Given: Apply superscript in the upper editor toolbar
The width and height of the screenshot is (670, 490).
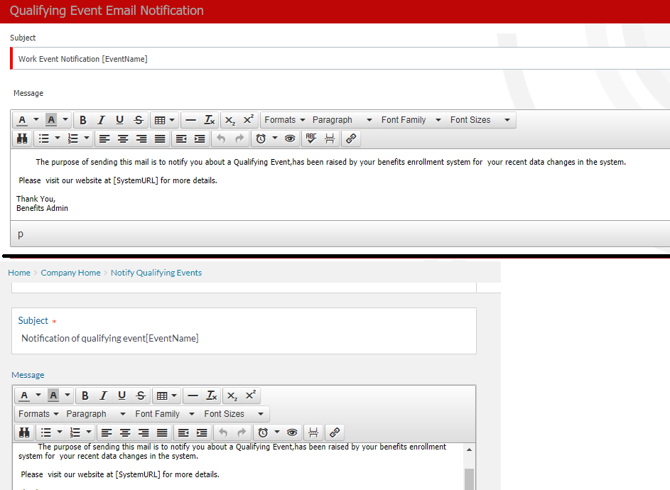Looking at the screenshot, I should (248, 120).
